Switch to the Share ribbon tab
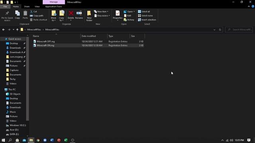This screenshot has height=143, width=255. (27, 6)
